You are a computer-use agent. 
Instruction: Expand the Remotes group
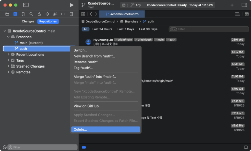coord(8,72)
